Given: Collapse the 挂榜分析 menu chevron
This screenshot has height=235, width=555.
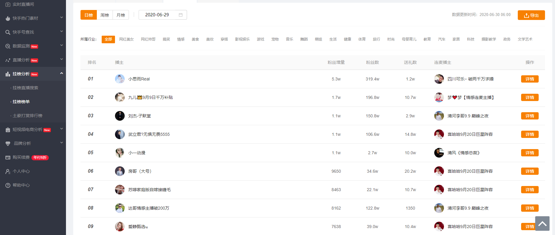Looking at the screenshot, I should click(61, 73).
